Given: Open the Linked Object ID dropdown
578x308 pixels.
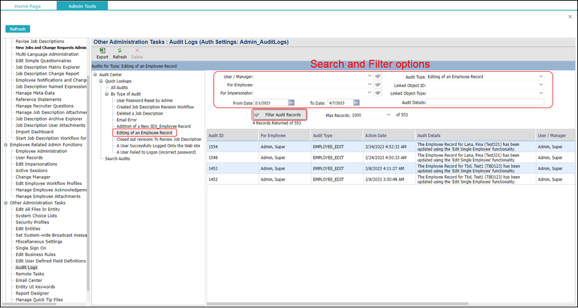Looking at the screenshot, I should click(541, 85).
